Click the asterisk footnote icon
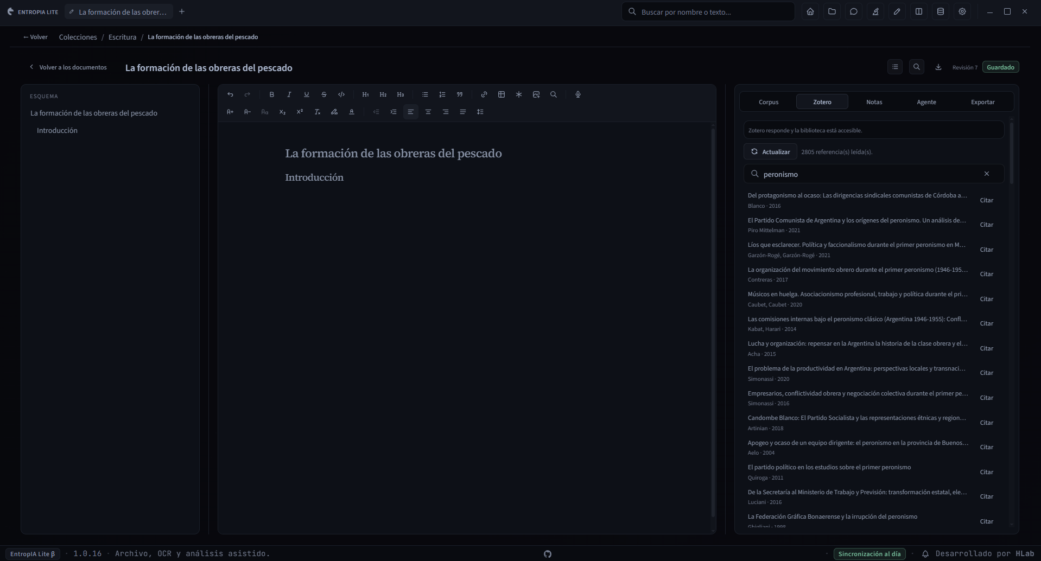 [519, 94]
